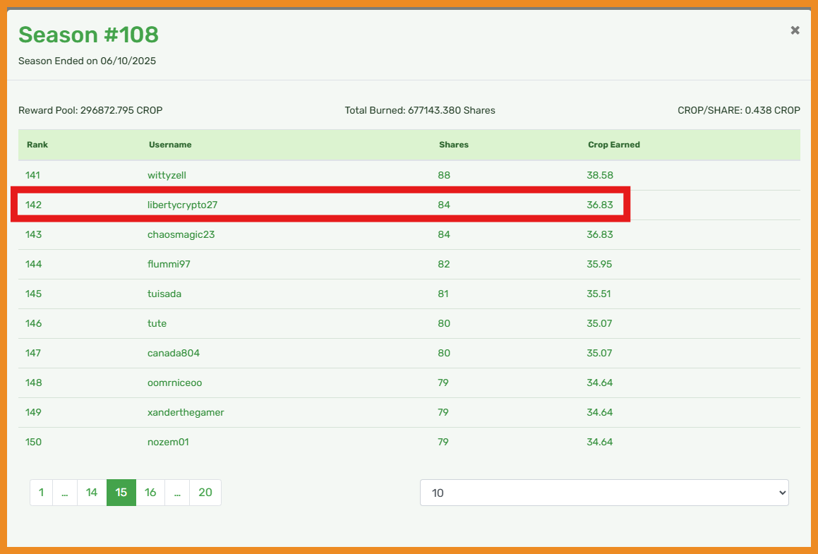Open user wittyzell's profile link

tap(167, 175)
